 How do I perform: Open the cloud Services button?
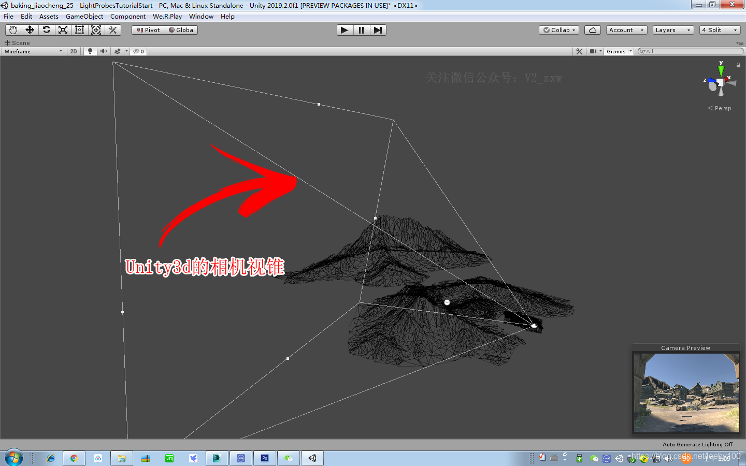point(593,30)
